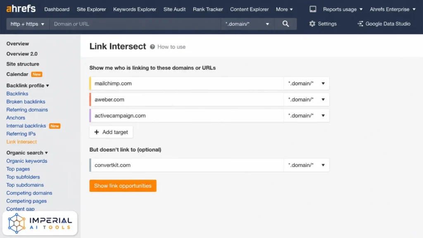Open the How to use link
This screenshot has height=238, width=423.
(x=171, y=47)
